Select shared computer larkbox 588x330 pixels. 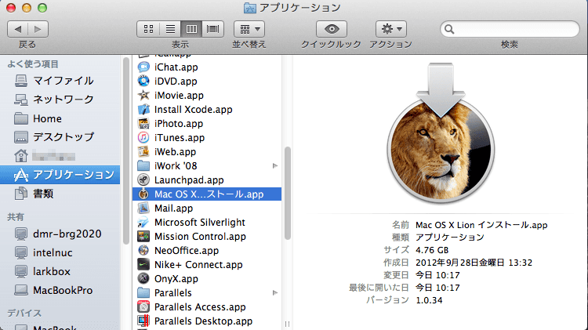[x=60, y=271]
